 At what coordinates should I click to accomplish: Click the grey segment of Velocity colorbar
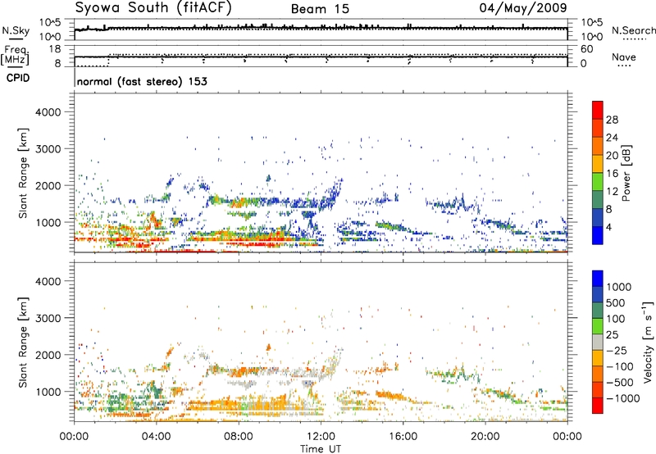point(598,342)
